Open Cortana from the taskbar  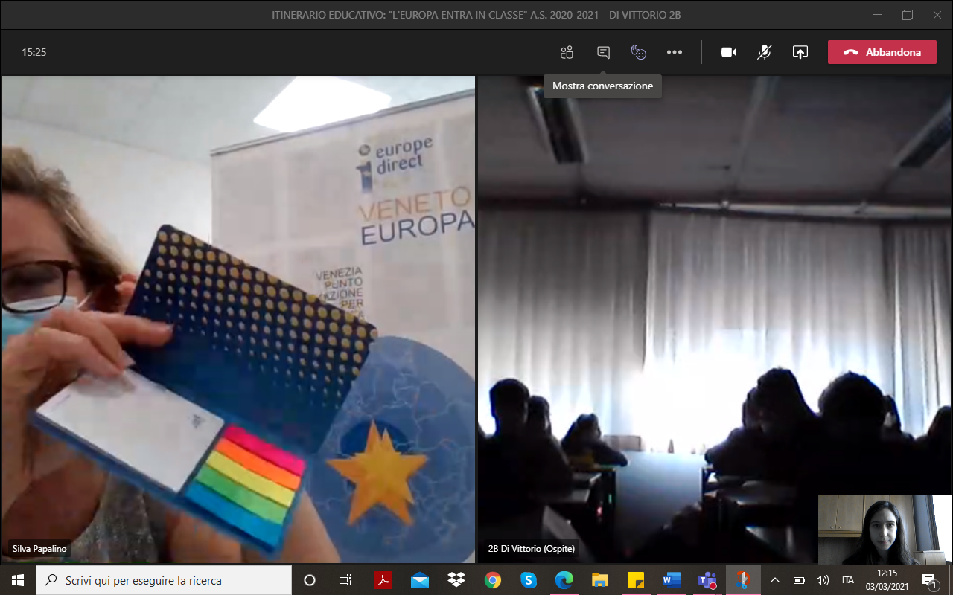coord(310,580)
